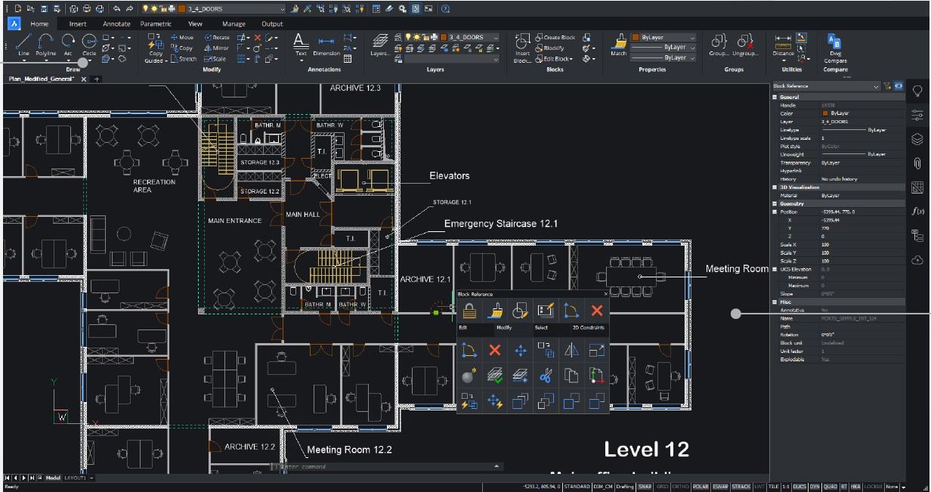
Task: Click the Explode icon in the Block Reference popup
Action: pyautogui.click(x=467, y=375)
